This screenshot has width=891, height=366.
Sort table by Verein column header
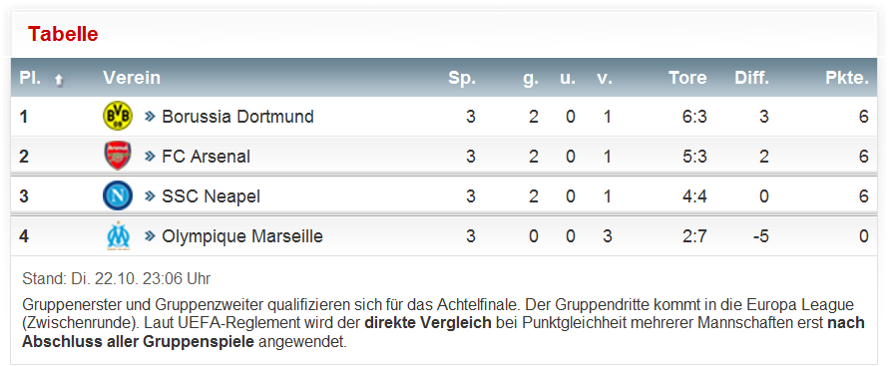click(x=132, y=78)
